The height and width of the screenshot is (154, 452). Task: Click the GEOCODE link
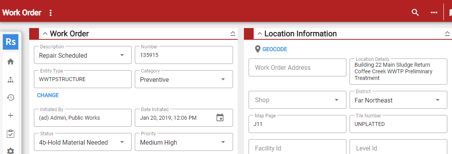(x=274, y=49)
